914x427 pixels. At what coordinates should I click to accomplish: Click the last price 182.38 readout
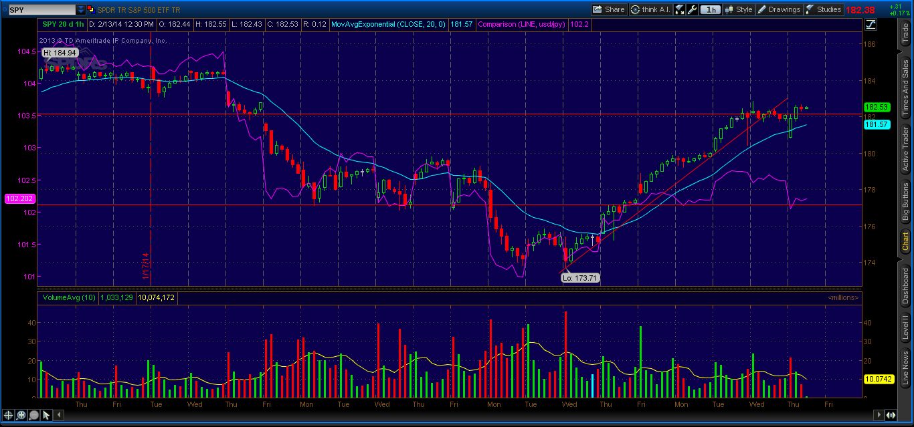point(860,9)
